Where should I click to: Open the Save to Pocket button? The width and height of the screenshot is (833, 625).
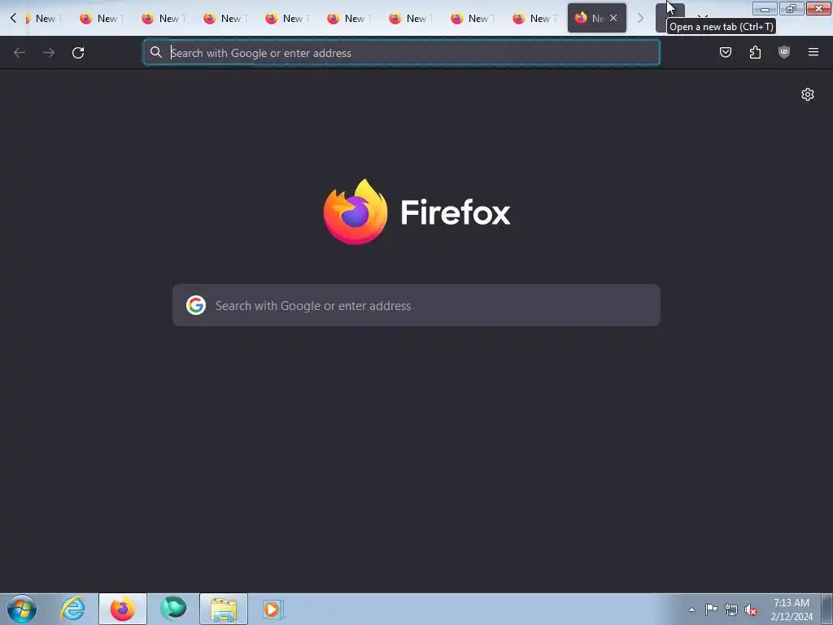tap(725, 52)
